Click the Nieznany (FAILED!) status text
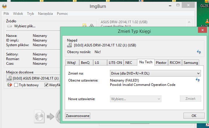Screen dimensions: 209x128 click(x=125, y=80)
